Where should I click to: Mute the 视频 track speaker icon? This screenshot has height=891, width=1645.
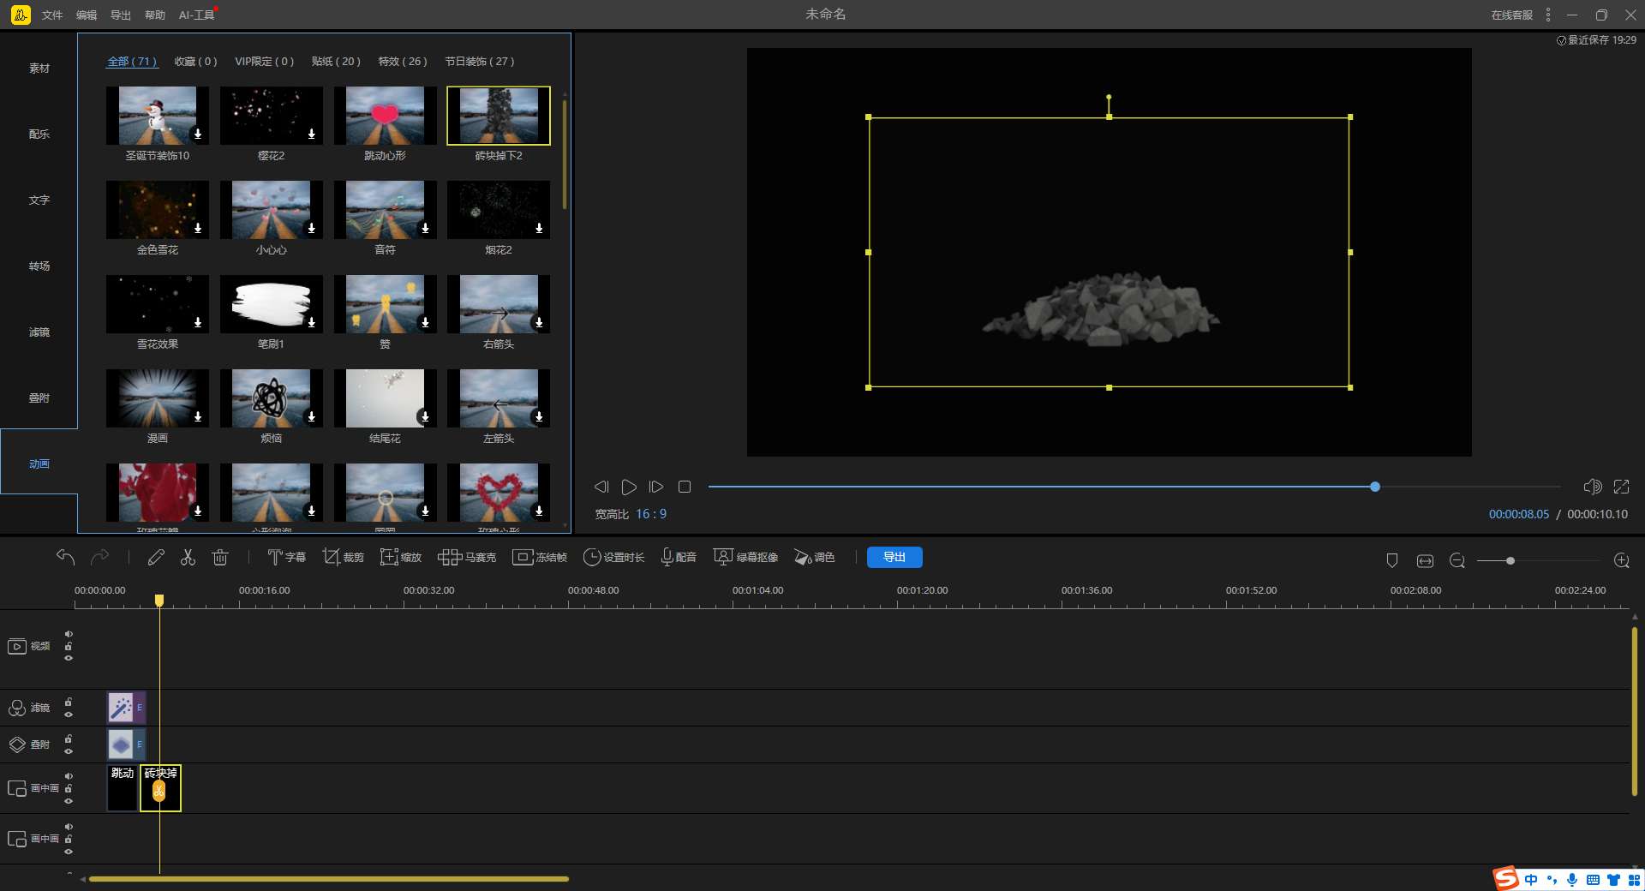(69, 634)
